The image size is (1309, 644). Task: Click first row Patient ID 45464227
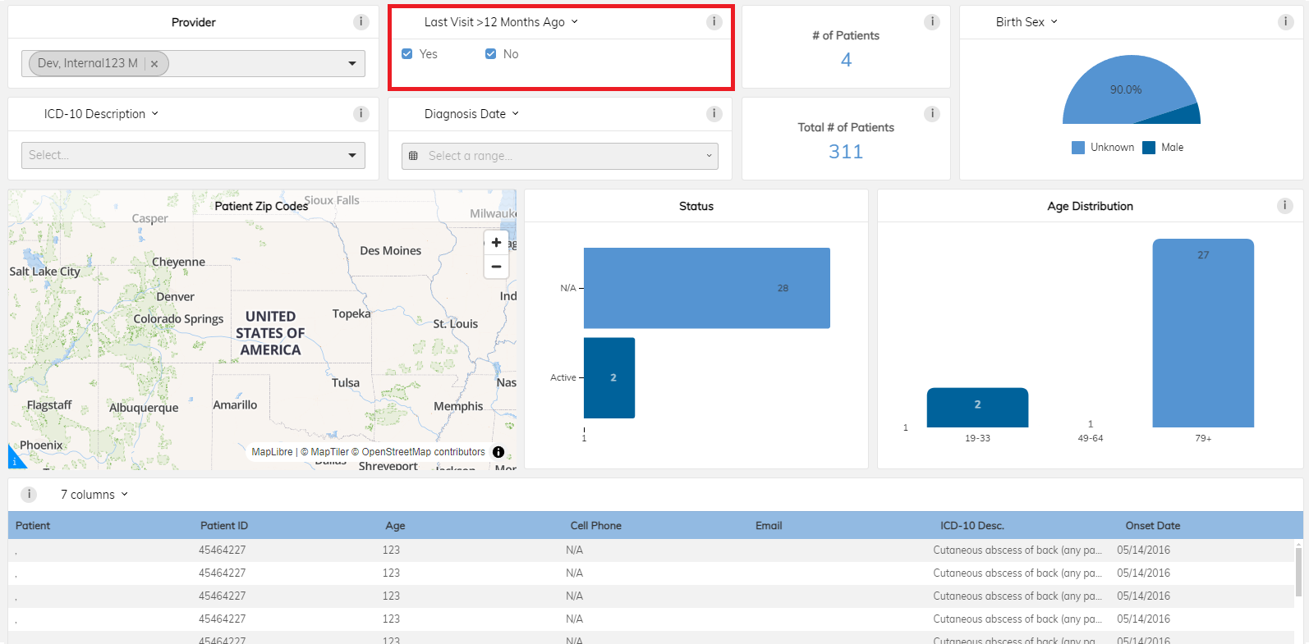pyautogui.click(x=223, y=550)
